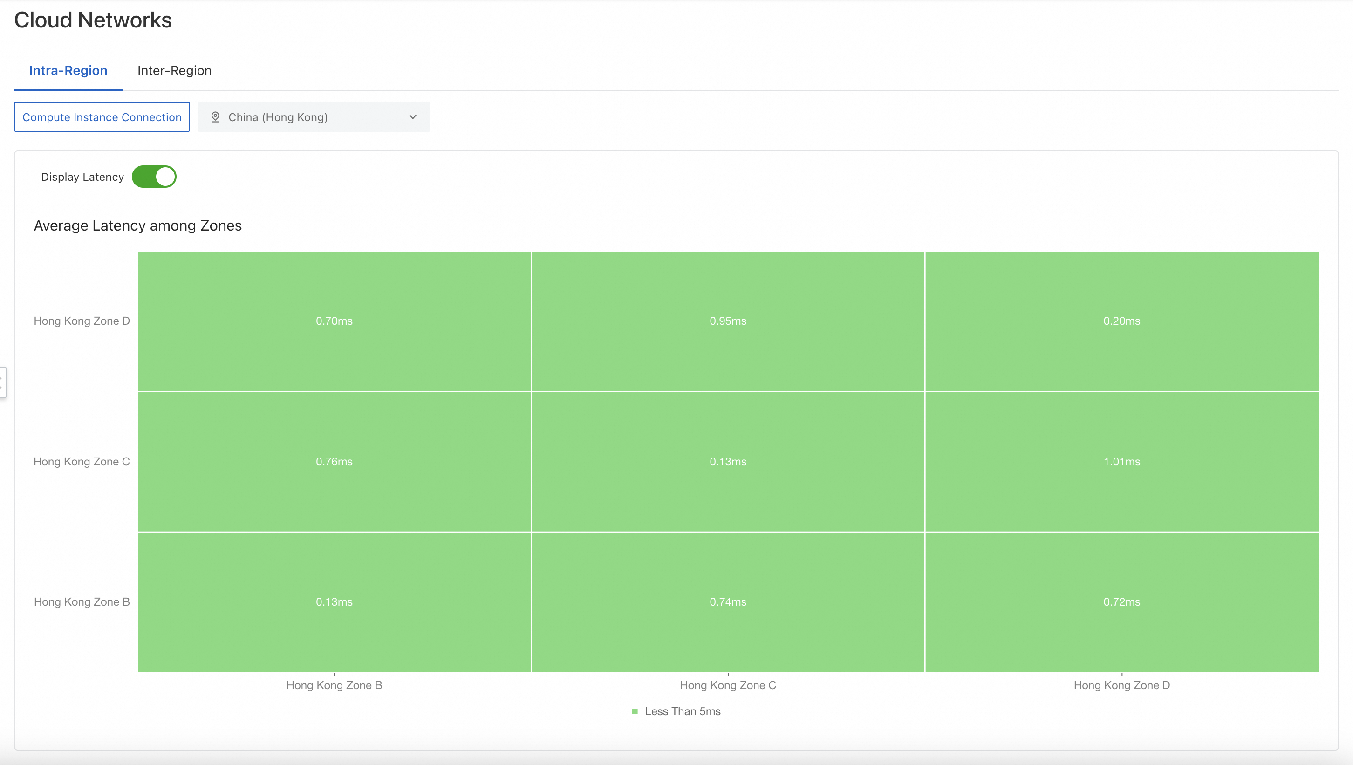The image size is (1353, 765).
Task: Click the 0.95ms heatmap cell
Action: (728, 321)
